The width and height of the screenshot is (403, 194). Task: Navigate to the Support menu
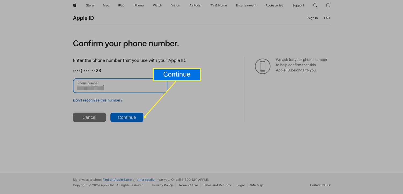coord(298,5)
